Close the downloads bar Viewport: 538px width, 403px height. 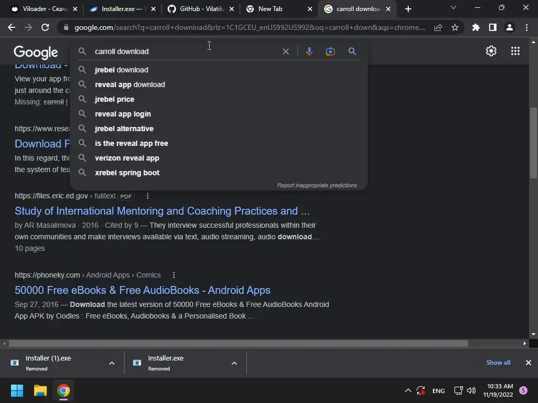[529, 363]
